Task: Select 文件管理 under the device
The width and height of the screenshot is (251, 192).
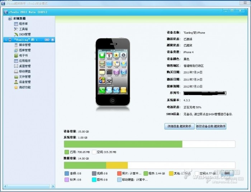Action: click(25, 76)
